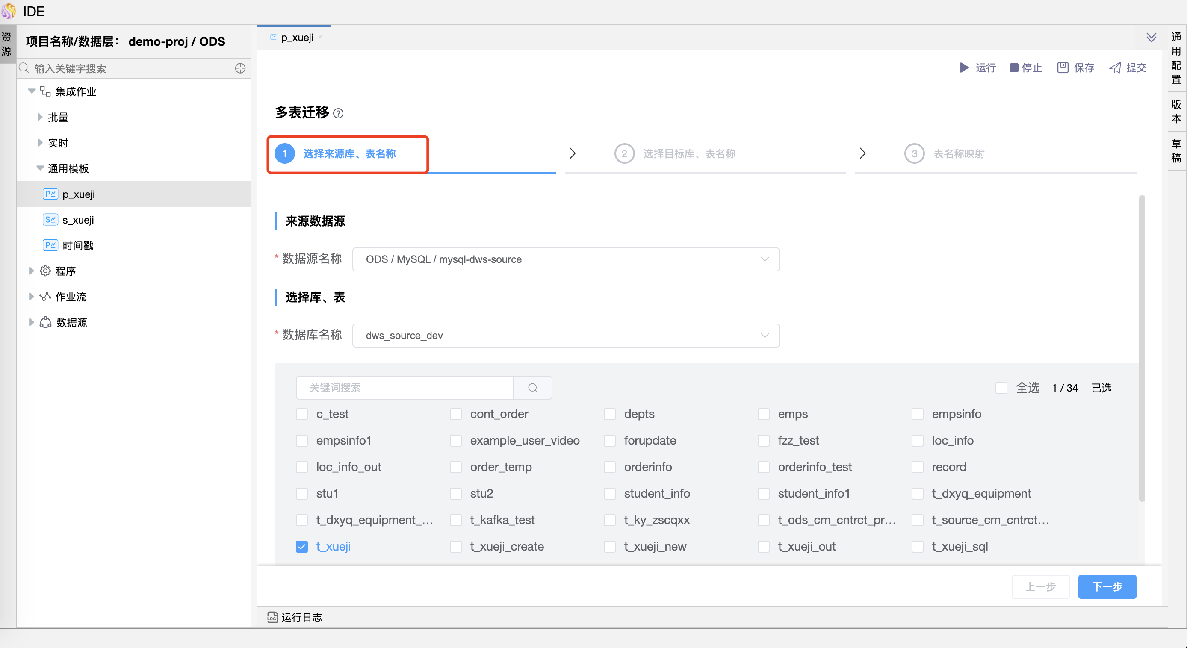Open the run log (运行日志) icon
Screen dimensions: 1187x648
[x=272, y=617]
